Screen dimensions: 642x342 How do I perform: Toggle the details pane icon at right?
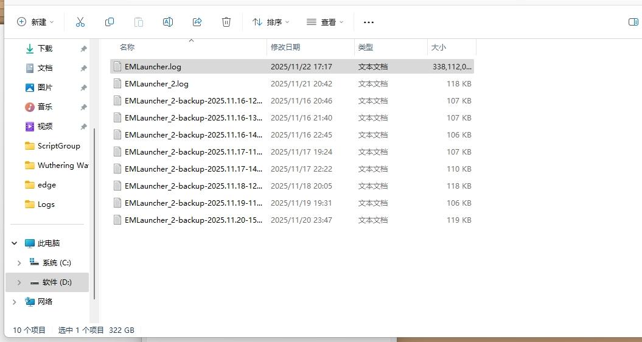pos(633,22)
